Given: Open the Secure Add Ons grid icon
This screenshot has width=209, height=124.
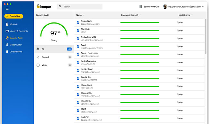Looking at the screenshot, I should (141, 6).
